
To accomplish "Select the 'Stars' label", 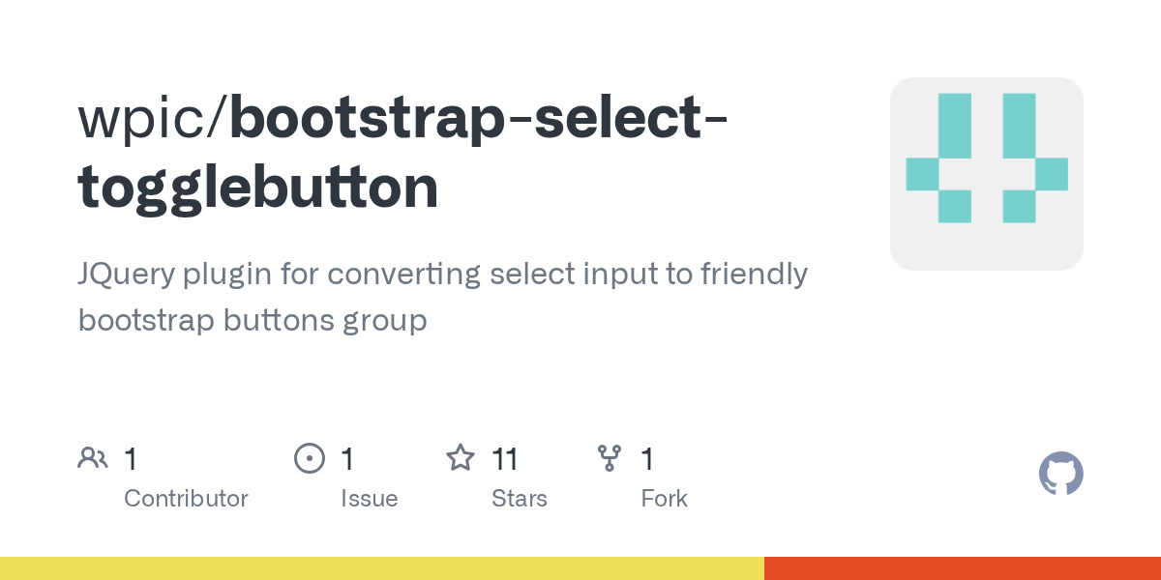I will point(520,499).
